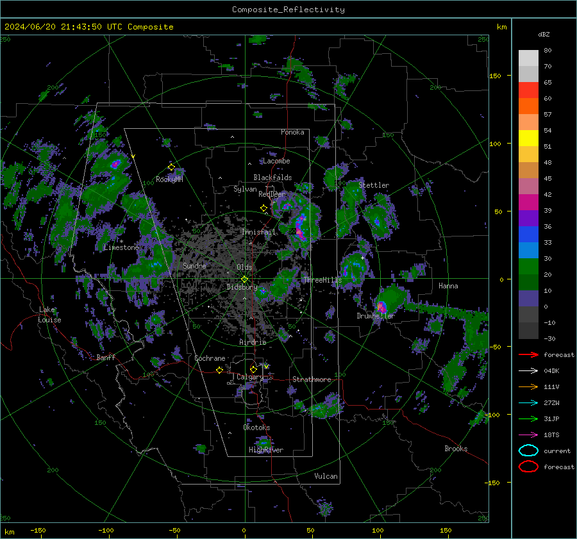Click the Hanna city label
Image resolution: width=577 pixels, height=539 pixels.
[x=448, y=286]
